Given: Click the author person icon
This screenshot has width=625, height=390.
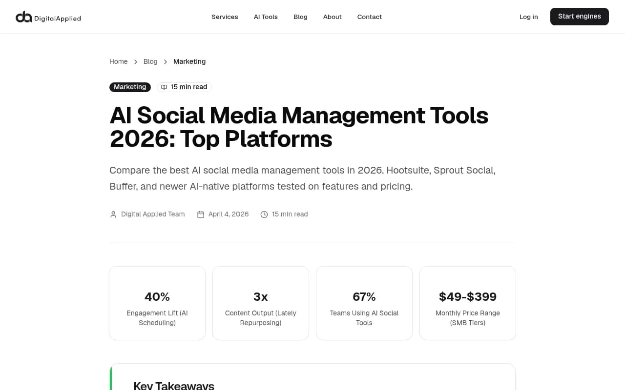Looking at the screenshot, I should tap(113, 214).
